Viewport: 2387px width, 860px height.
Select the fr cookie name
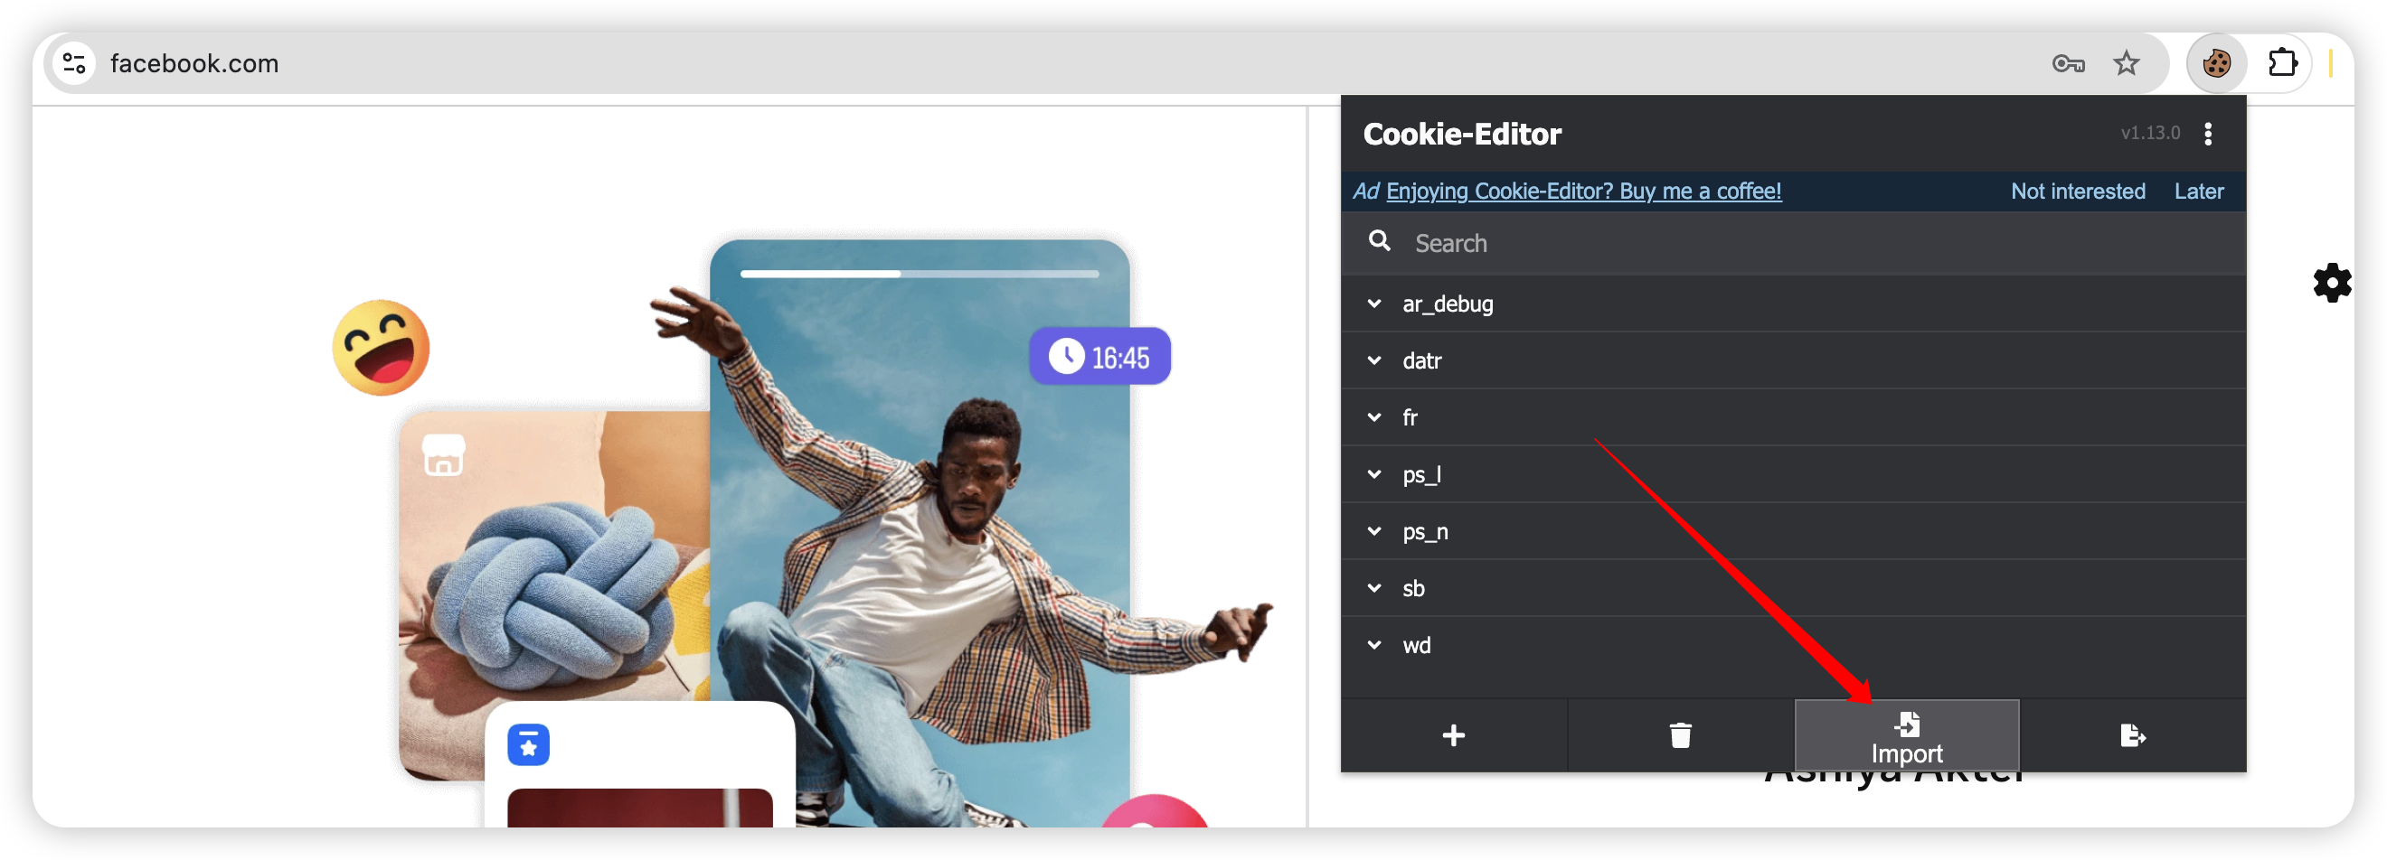click(1410, 417)
